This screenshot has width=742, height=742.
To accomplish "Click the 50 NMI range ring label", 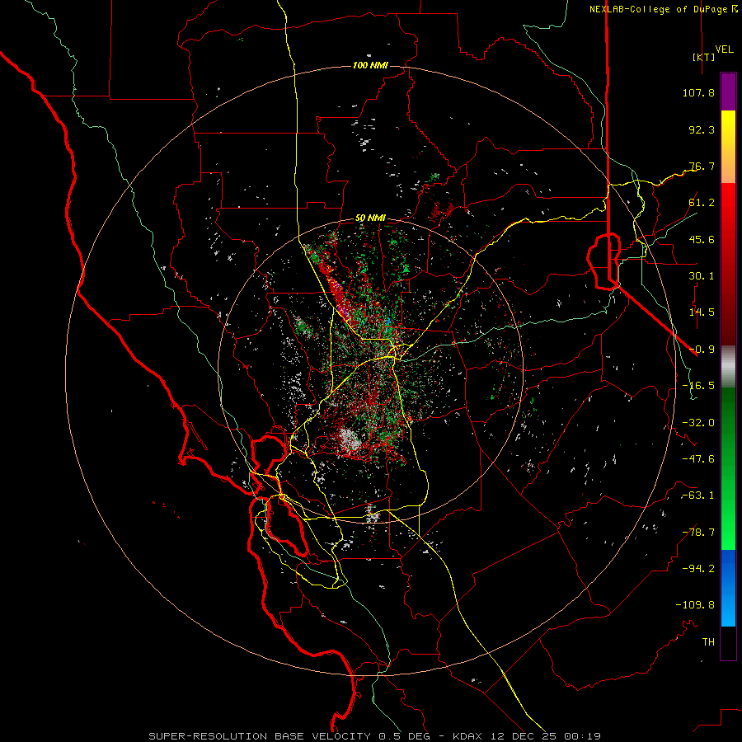I will [370, 218].
